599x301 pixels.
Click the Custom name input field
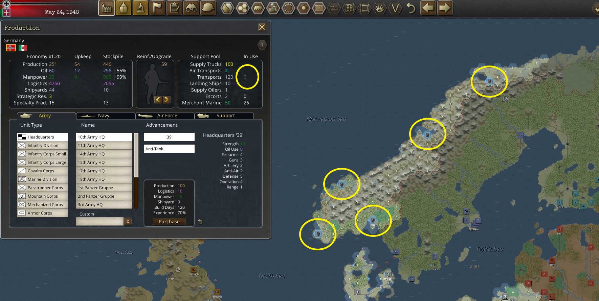[100, 221]
